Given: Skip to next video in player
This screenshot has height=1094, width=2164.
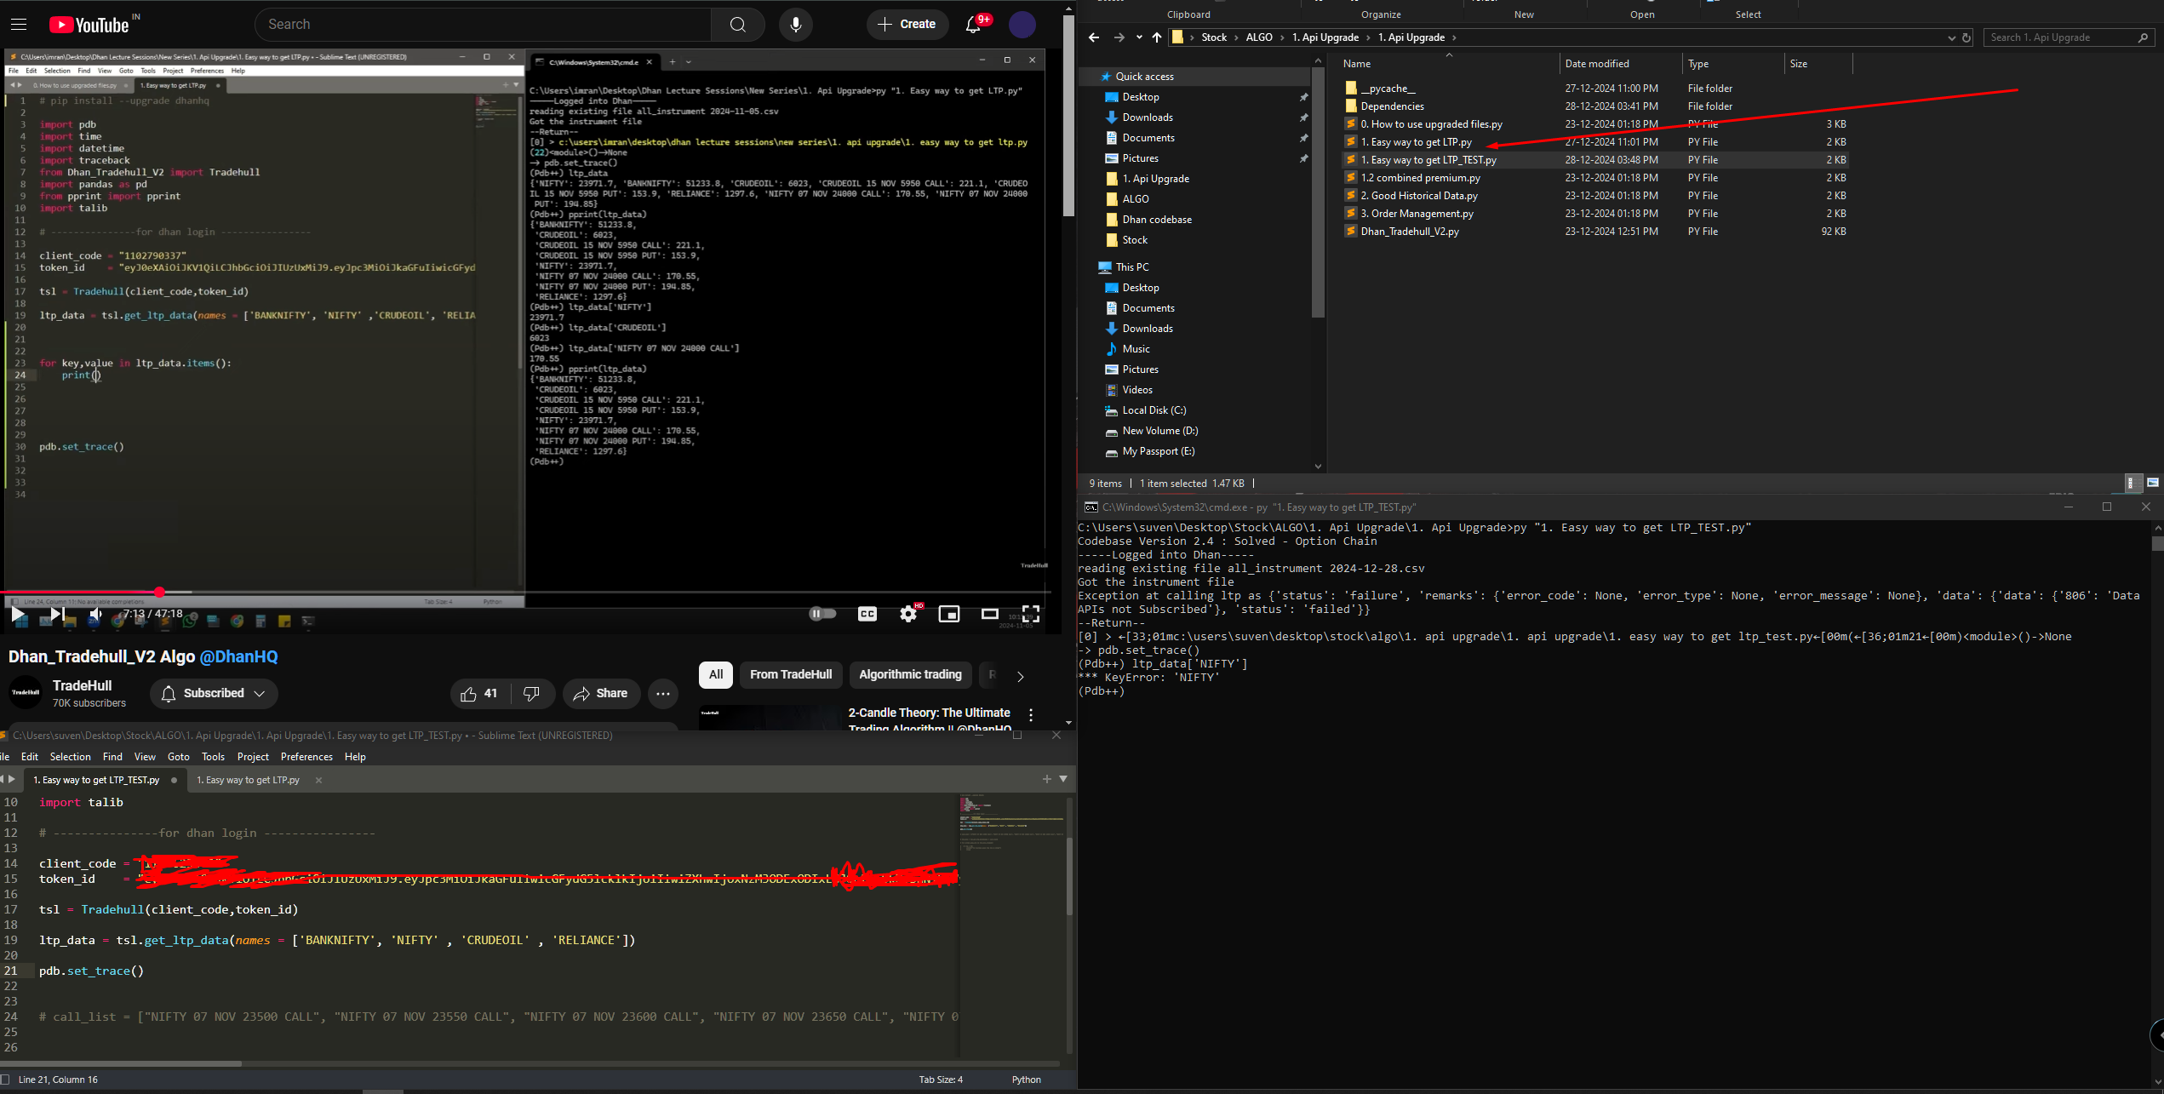Looking at the screenshot, I should [x=57, y=614].
